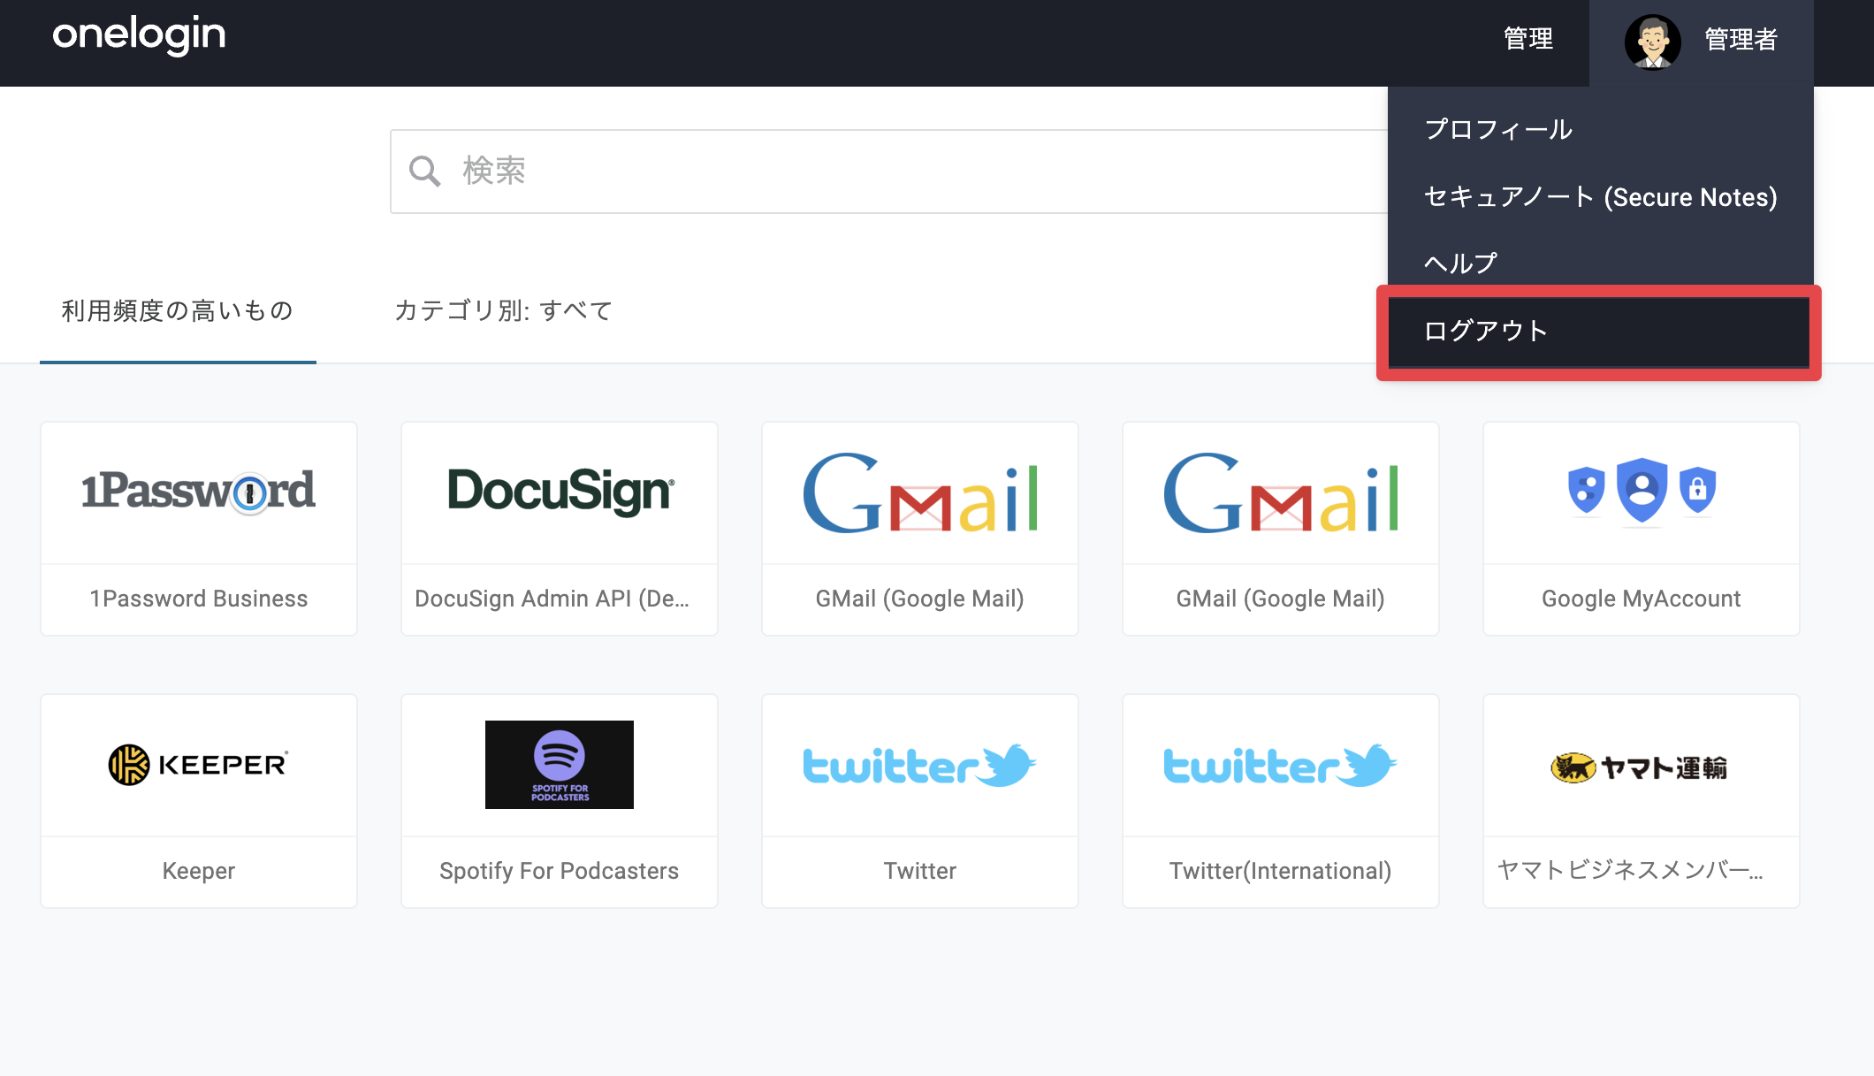Click the magnifier search icon
This screenshot has width=1874, height=1076.
(424, 171)
